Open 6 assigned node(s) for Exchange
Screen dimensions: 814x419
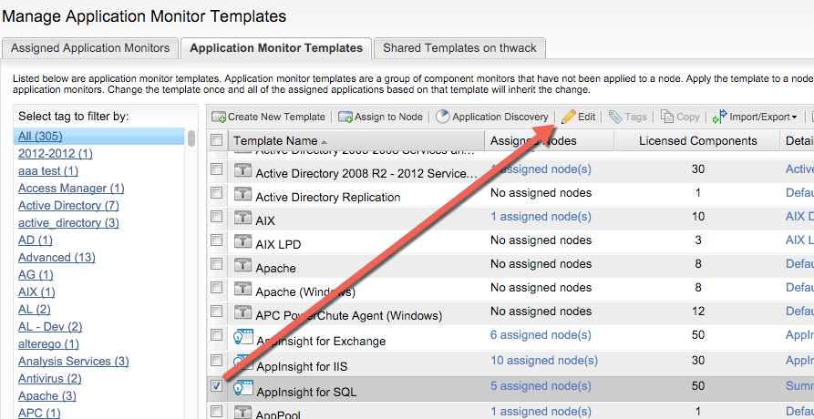541,335
